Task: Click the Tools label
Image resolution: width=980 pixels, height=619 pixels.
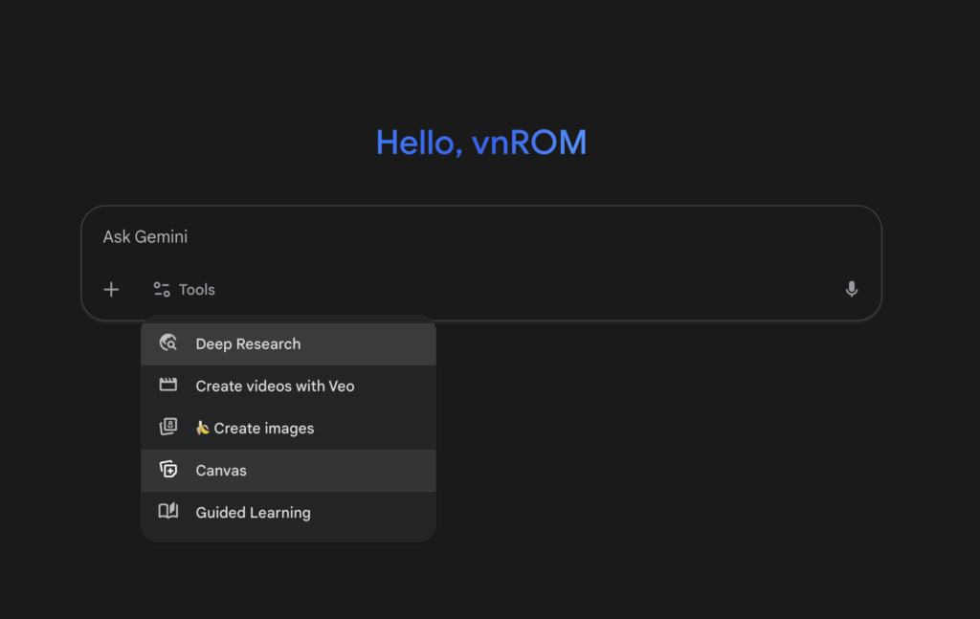Action: pyautogui.click(x=197, y=290)
